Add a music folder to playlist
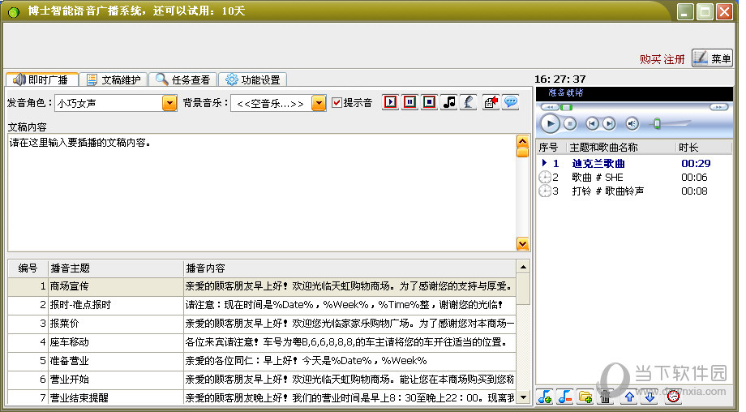 pyautogui.click(x=585, y=396)
